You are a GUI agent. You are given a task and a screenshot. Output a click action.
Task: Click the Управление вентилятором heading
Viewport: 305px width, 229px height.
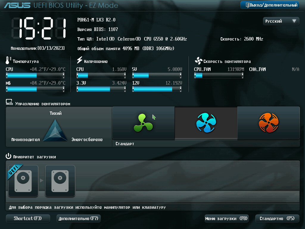[x=43, y=103]
